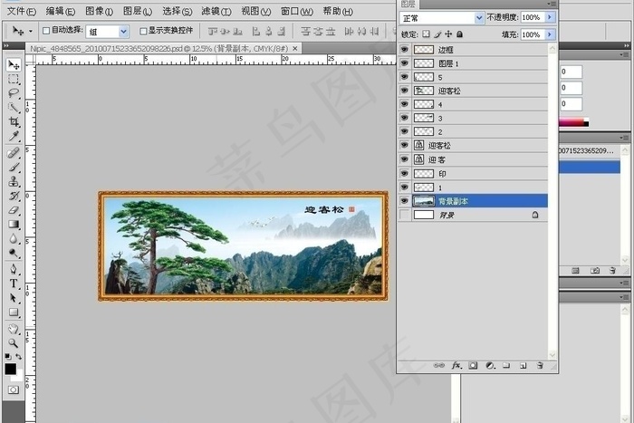Open the 正常 blend mode dropdown
634x423 pixels.
(x=479, y=18)
